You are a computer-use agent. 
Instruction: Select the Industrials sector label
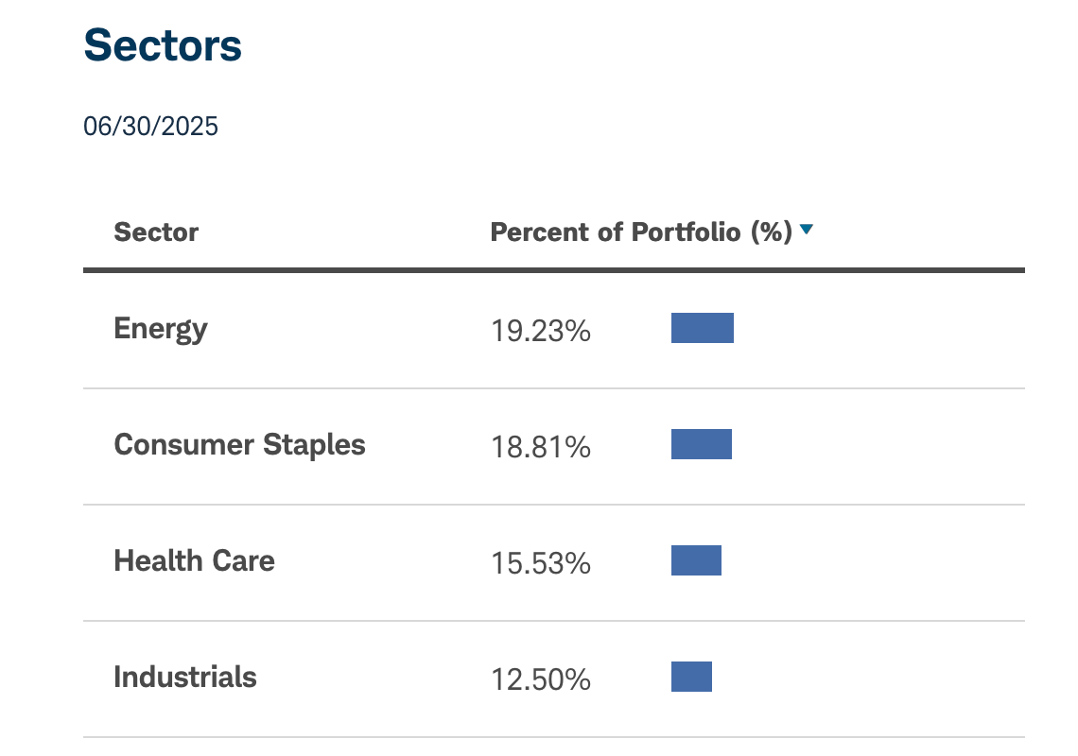pyautogui.click(x=185, y=677)
